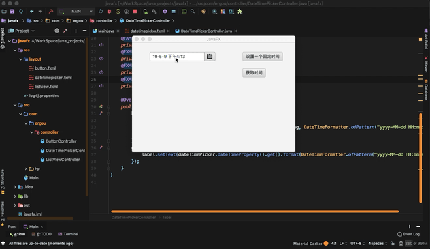The image size is (430, 249).
Task: Collapse the layout folder
Action: tap(20, 59)
